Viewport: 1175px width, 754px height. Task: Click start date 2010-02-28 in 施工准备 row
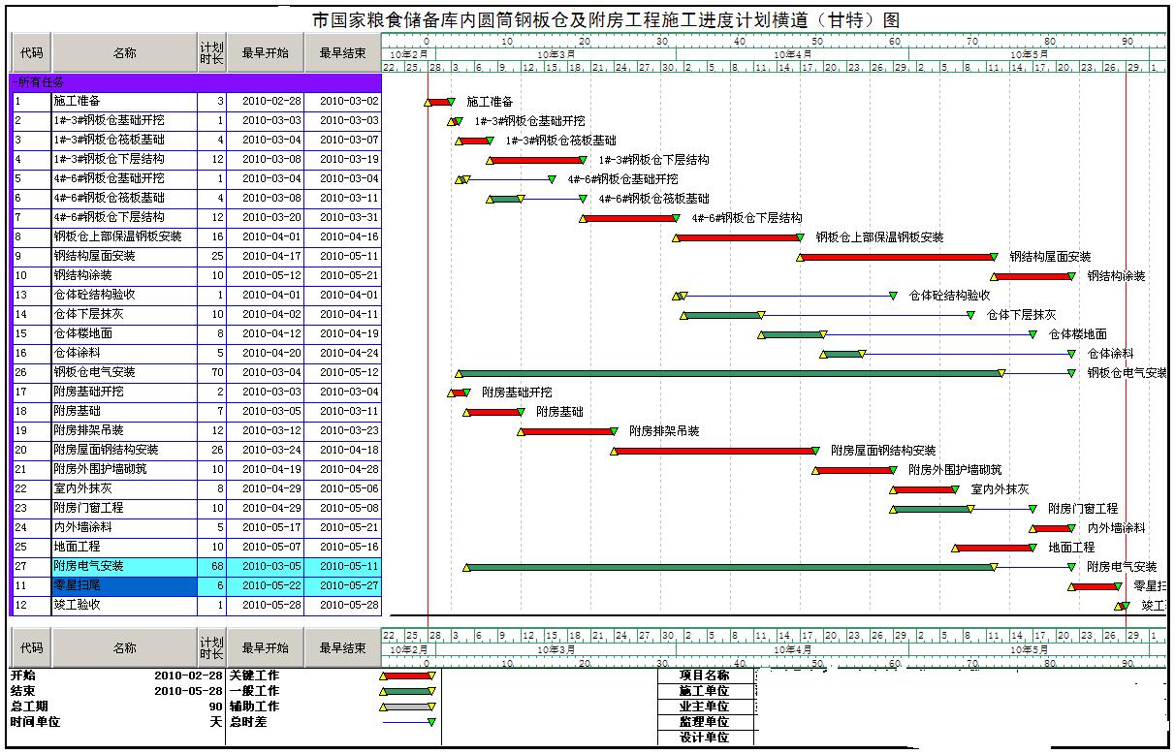(x=265, y=101)
